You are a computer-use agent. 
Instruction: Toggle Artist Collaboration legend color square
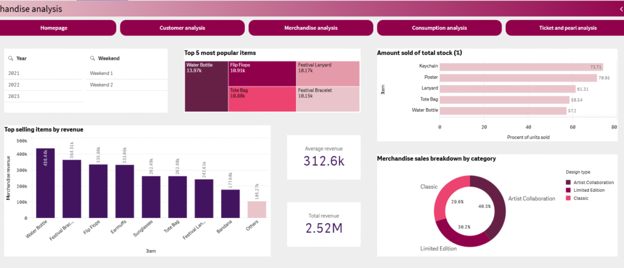[x=569, y=182]
